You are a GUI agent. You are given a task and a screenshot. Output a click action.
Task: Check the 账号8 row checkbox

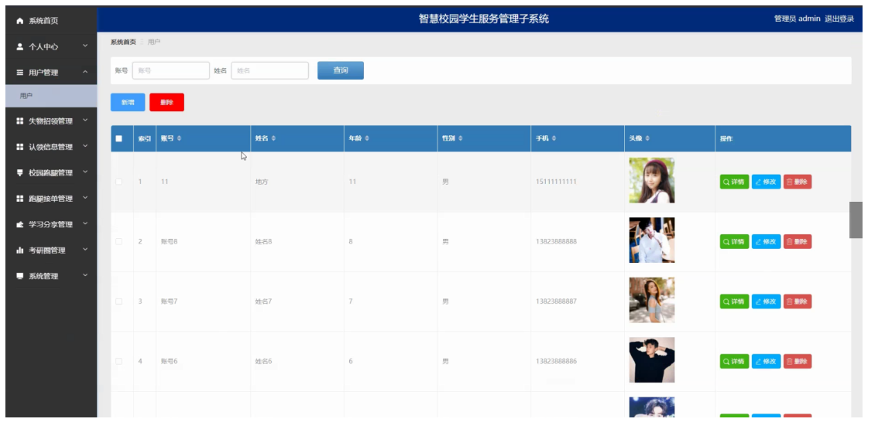point(118,241)
